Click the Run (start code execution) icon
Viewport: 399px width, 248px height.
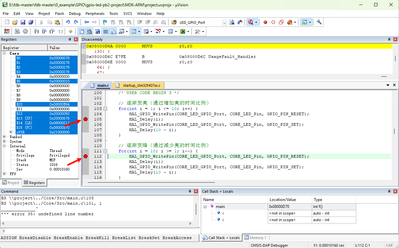coord(17,31)
